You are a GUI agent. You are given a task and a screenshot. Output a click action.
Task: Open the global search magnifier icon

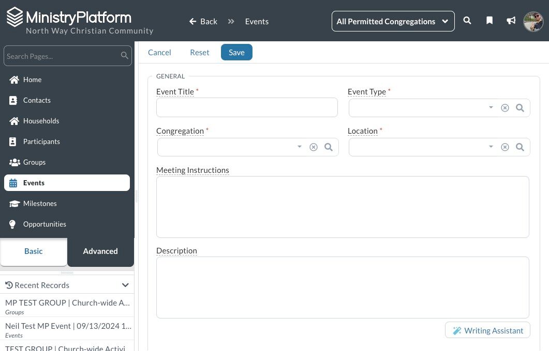(x=467, y=21)
